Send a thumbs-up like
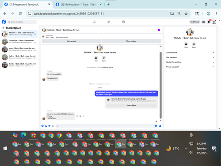This screenshot has height=166, width=221. pos(160,126)
